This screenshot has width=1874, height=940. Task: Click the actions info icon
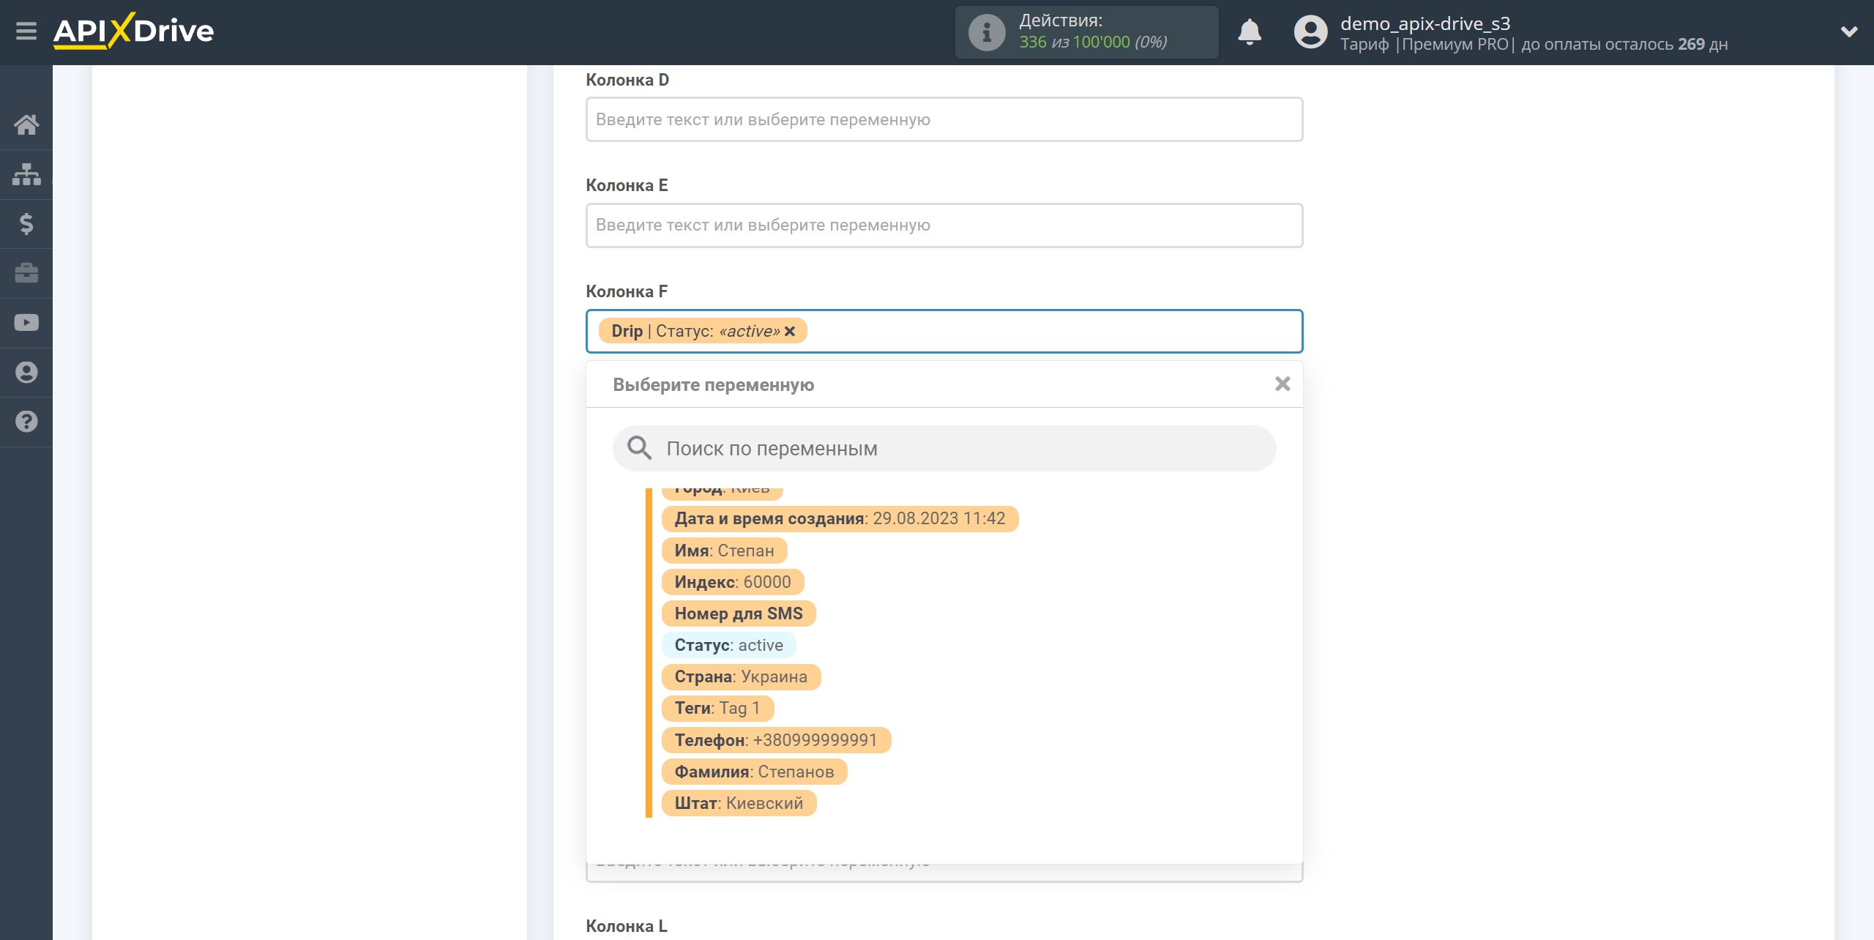pos(986,32)
